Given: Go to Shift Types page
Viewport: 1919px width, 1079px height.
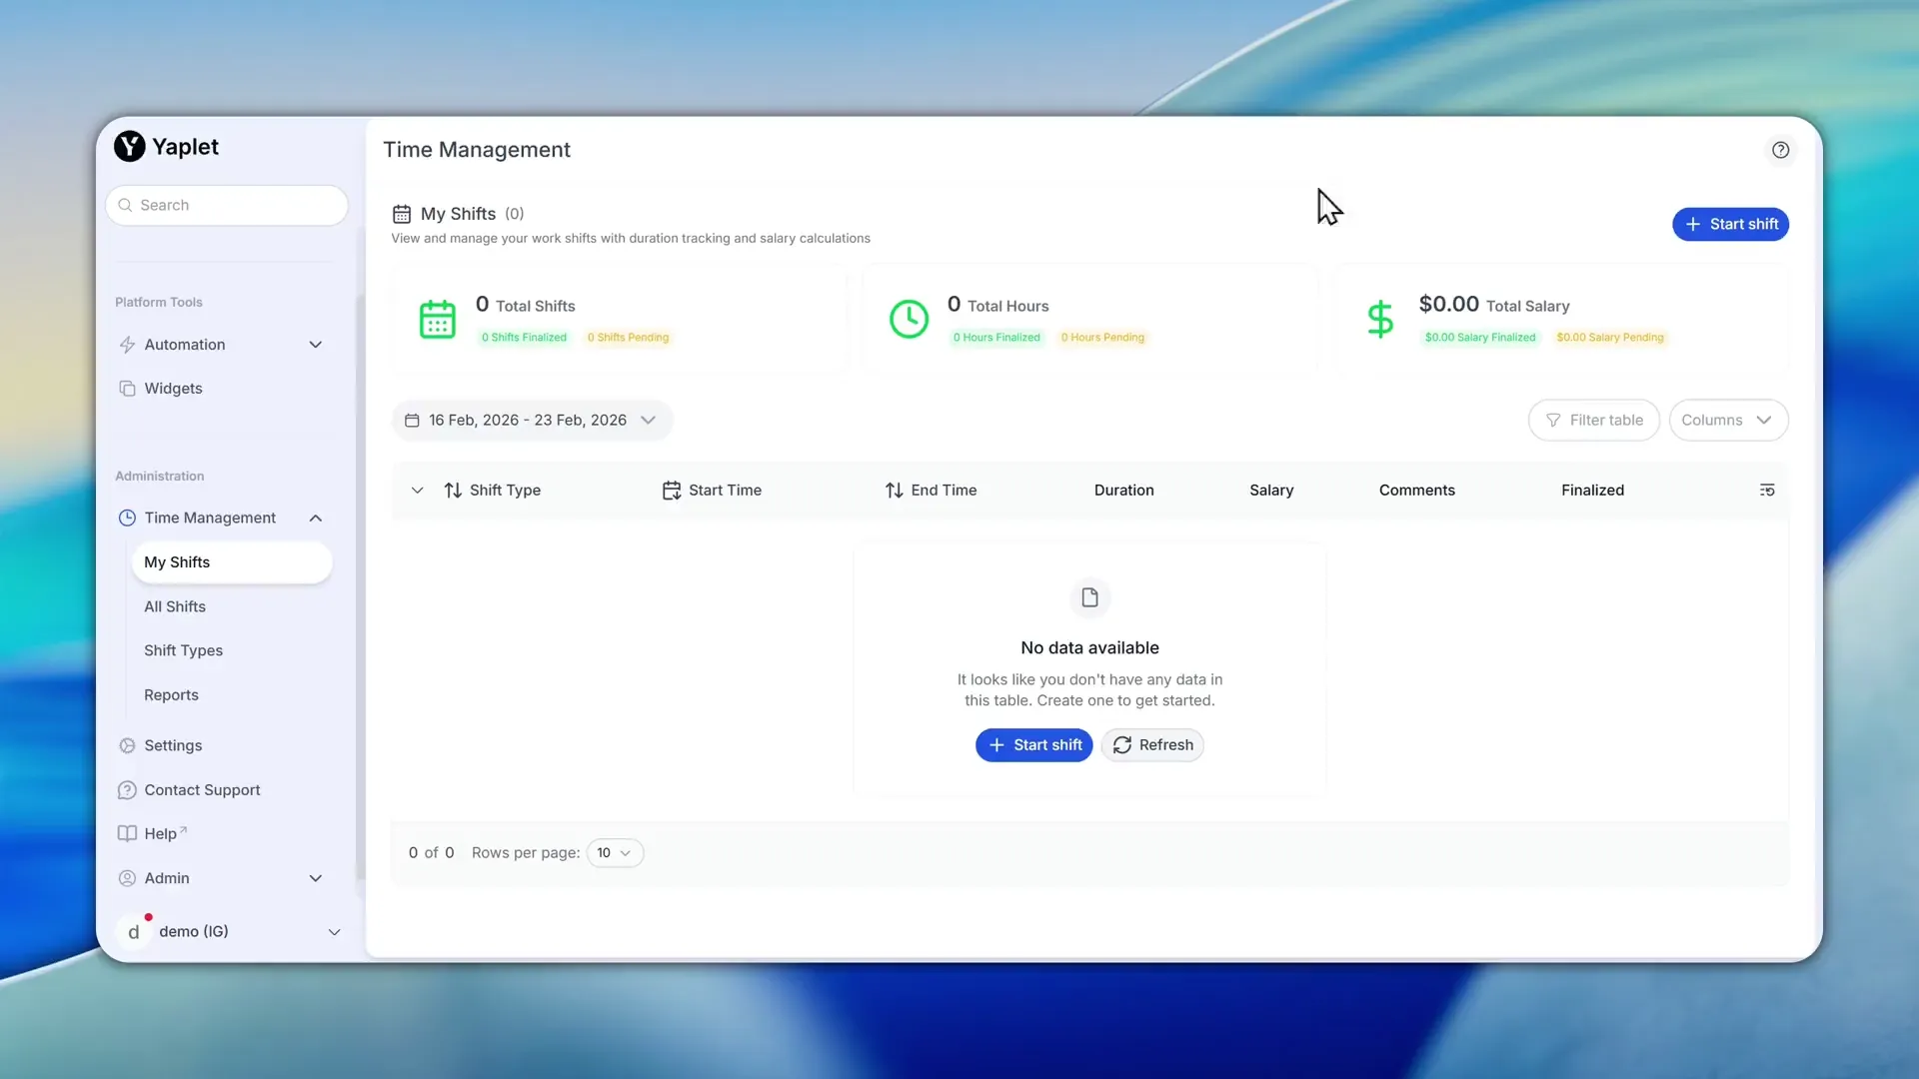Looking at the screenshot, I should pyautogui.click(x=183, y=650).
